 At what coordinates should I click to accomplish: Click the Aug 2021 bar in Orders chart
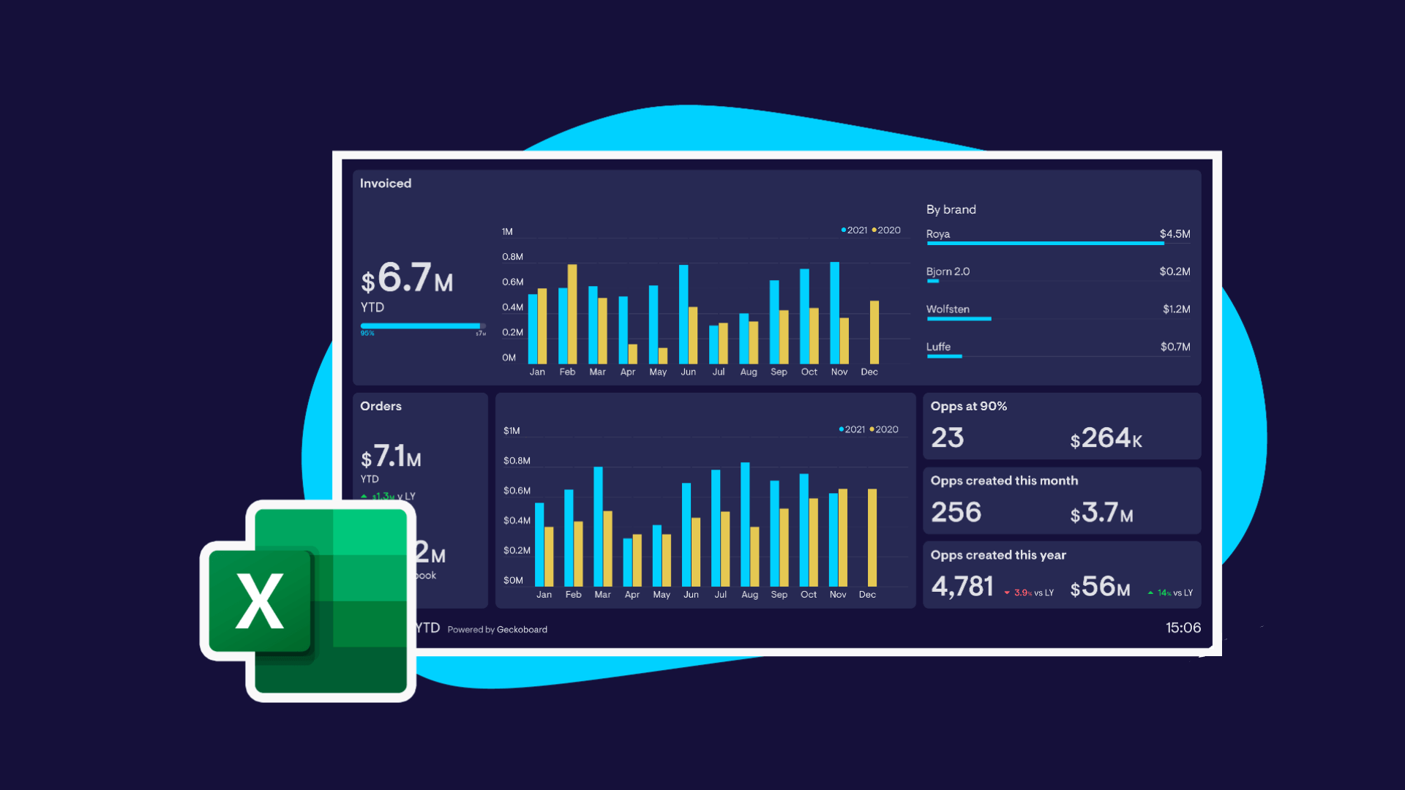point(745,524)
